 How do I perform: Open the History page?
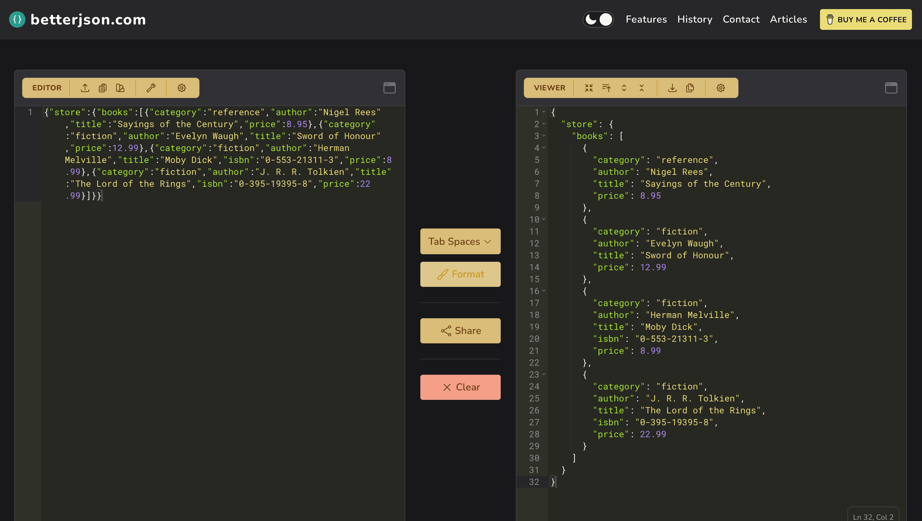click(x=695, y=19)
